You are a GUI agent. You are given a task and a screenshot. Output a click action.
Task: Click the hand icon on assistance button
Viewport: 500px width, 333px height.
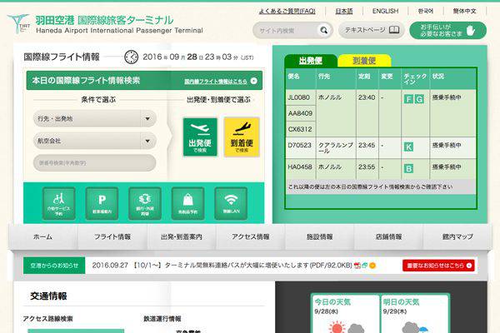click(x=471, y=30)
